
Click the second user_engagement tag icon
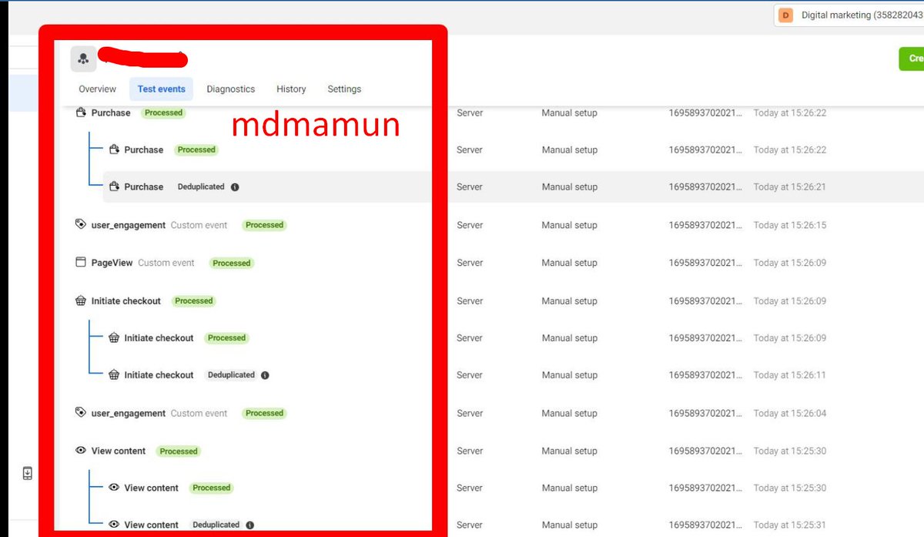click(80, 412)
